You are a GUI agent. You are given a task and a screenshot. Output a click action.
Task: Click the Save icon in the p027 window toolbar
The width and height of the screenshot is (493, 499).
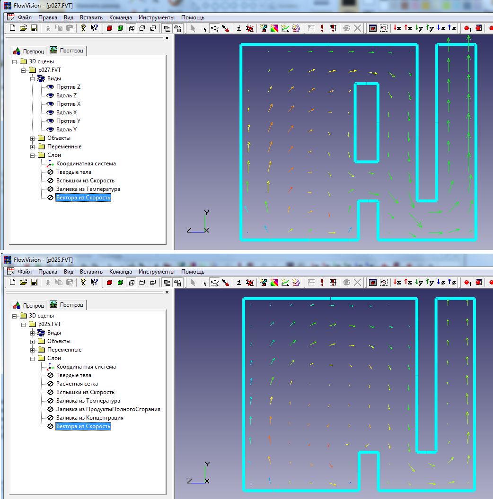34,28
